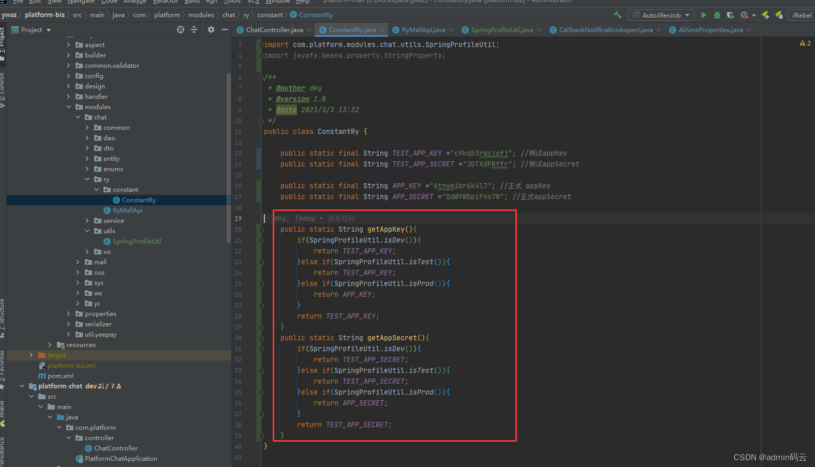
Task: Click inline blame text 'dky, Today'
Action: tap(294, 219)
